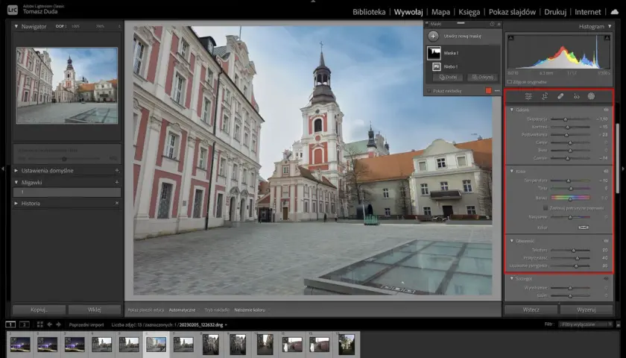Viewport: 626px width, 358px height.
Task: Click plus icon to add Migawki snapshot
Action: pos(117,182)
